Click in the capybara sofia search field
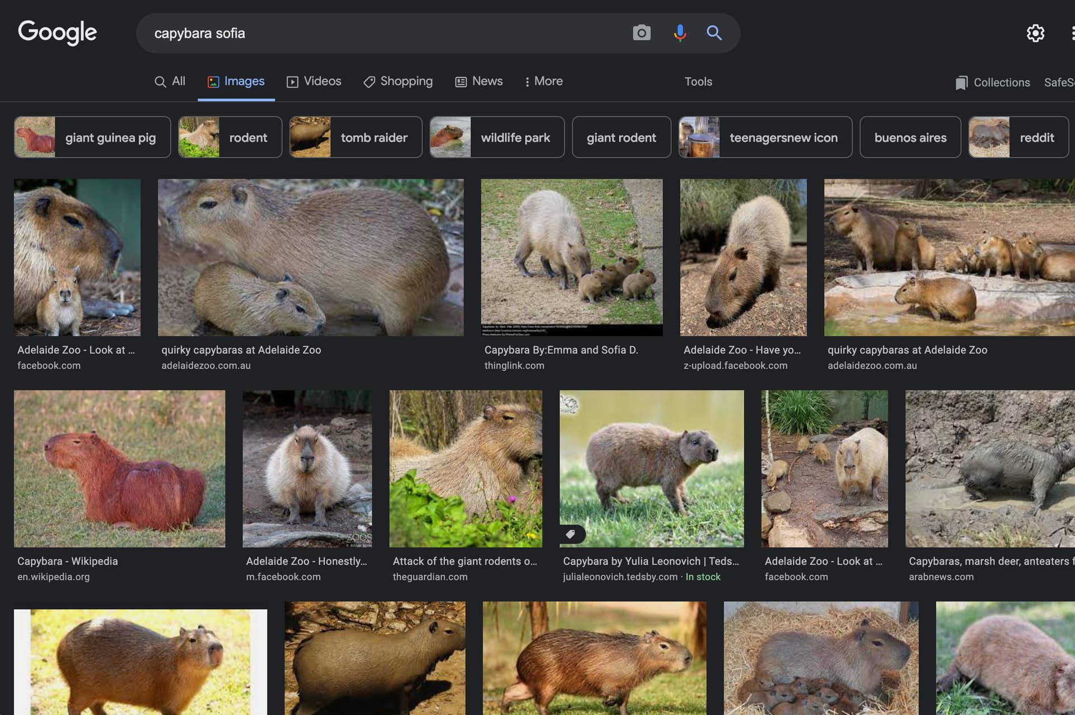The height and width of the screenshot is (715, 1075). coord(381,33)
